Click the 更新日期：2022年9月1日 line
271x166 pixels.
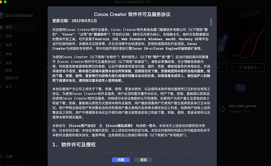tap(75, 21)
